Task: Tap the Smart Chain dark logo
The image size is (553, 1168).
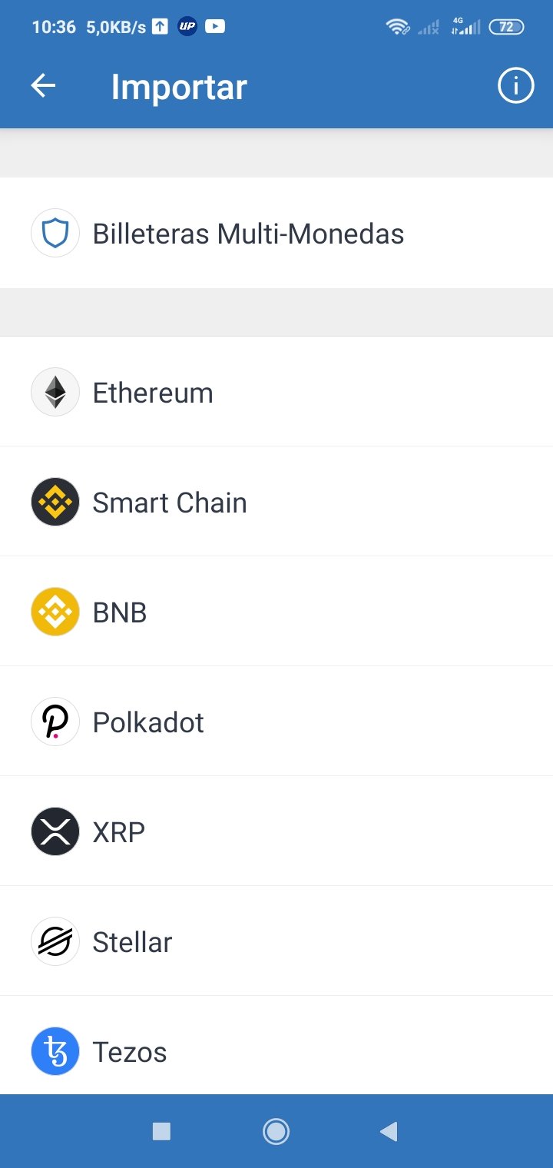Action: click(55, 502)
